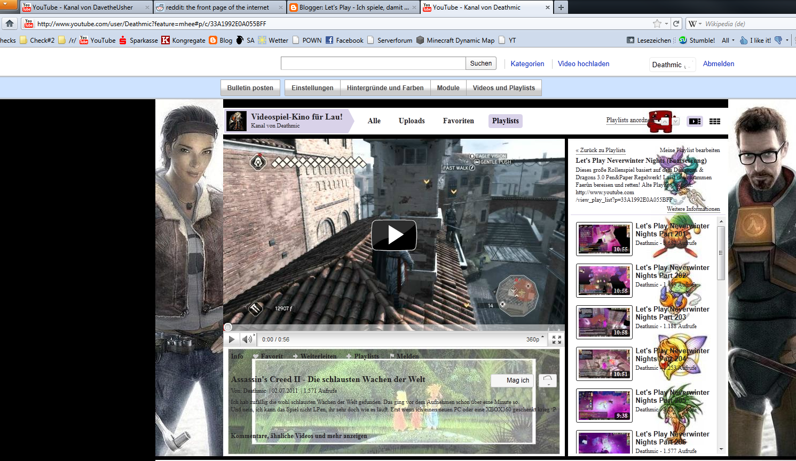Expand Weitere Informationen for the playlist
This screenshot has height=461, width=796.
(x=693, y=209)
